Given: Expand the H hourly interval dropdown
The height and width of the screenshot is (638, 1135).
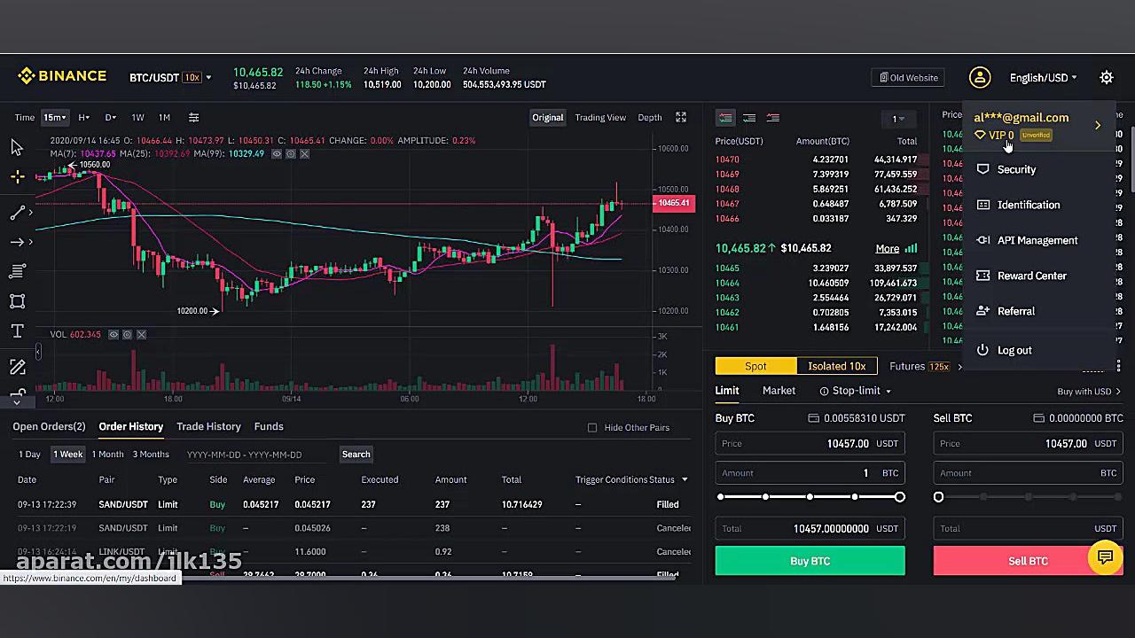Looking at the screenshot, I should [83, 117].
